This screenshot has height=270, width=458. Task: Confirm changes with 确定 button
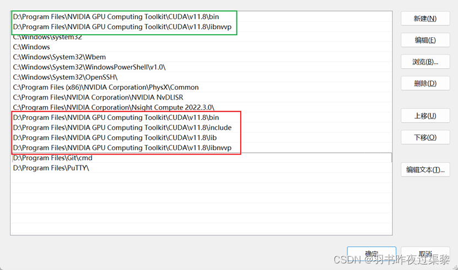[x=371, y=254]
